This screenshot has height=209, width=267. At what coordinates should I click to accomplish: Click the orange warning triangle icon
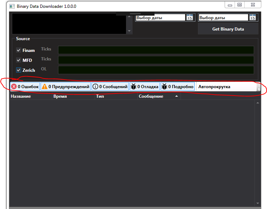[44, 86]
